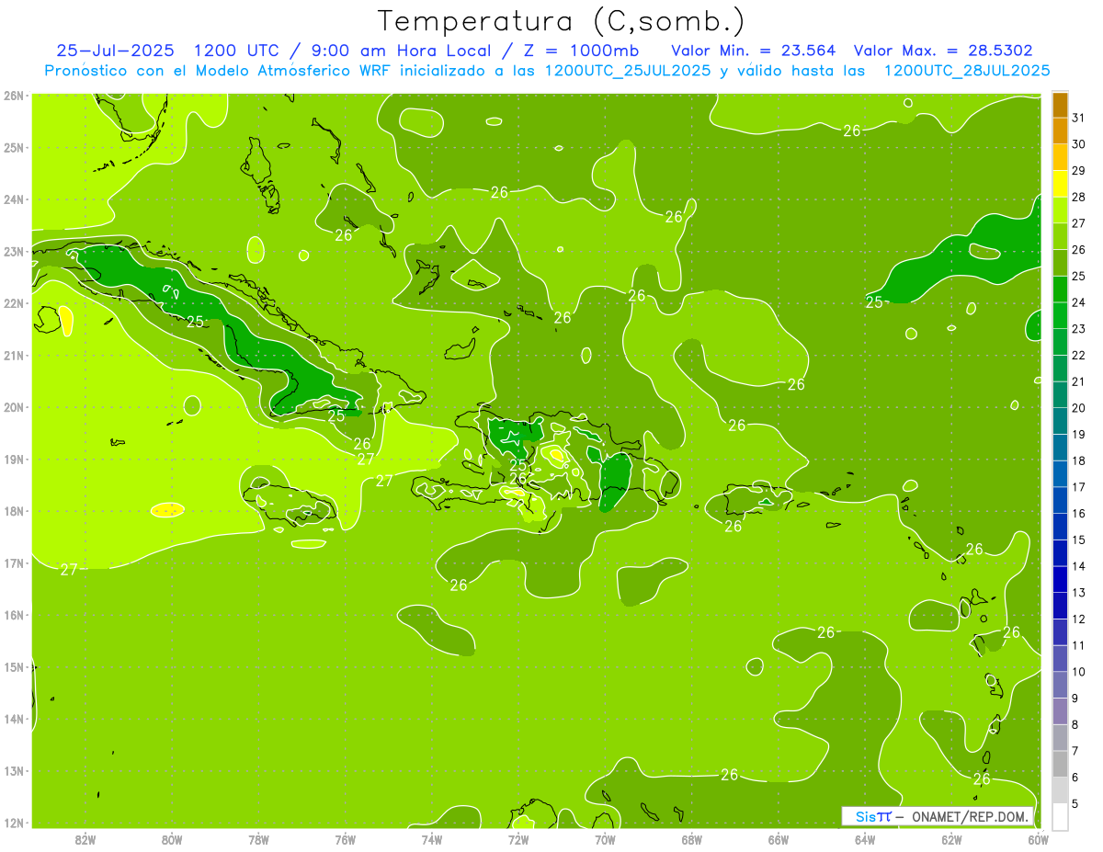The image size is (1103, 852).
Task: Click the '78W' longitude axis label
Action: coord(258,839)
